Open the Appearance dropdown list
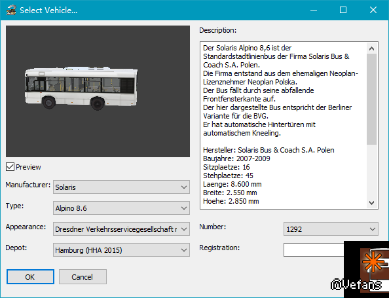The image size is (389, 298). click(121, 229)
